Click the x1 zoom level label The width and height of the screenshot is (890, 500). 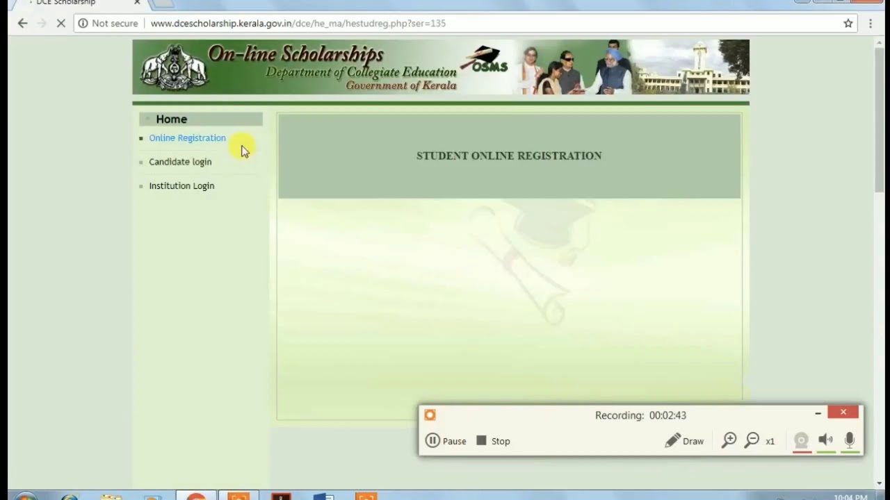coord(770,442)
